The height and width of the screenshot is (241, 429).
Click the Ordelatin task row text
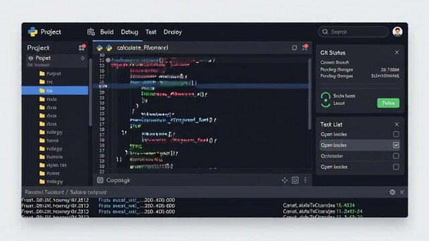coord(331,156)
